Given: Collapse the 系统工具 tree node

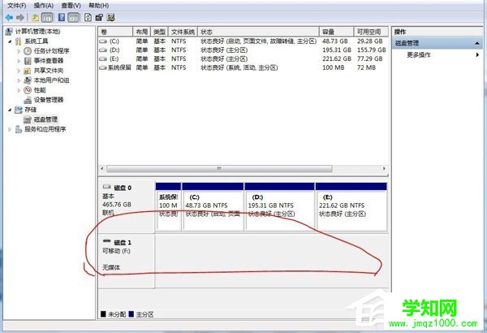Looking at the screenshot, I should tap(10, 41).
